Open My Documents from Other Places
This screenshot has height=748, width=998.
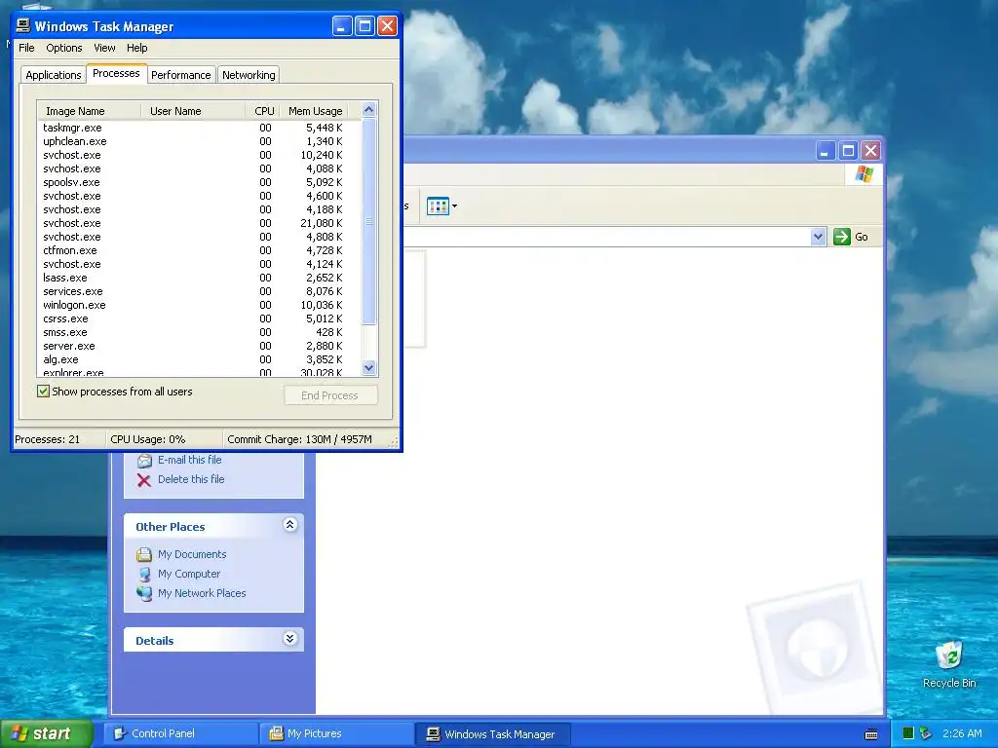(192, 554)
